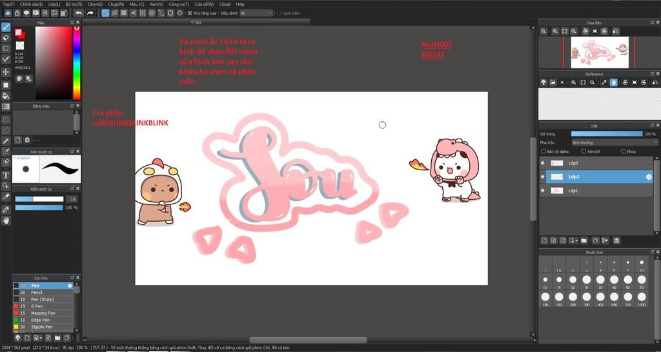Undock the Lớp panel
Screen dimensions: 661x352
652,126
